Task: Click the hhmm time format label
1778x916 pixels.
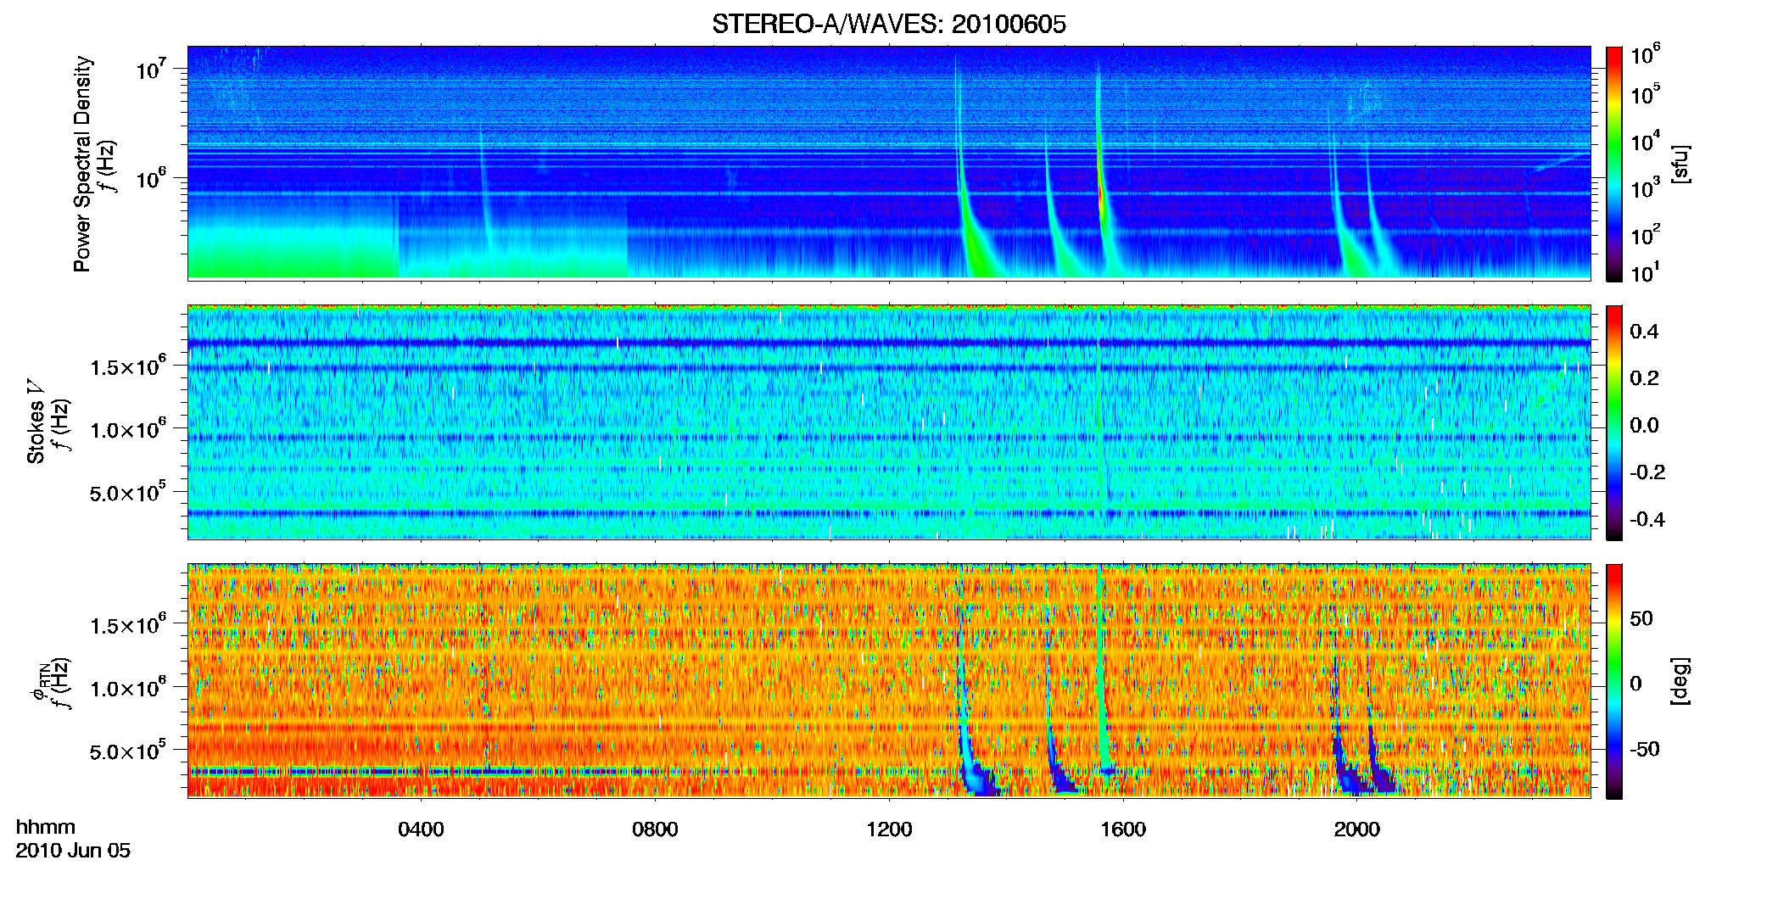Action: tap(46, 827)
